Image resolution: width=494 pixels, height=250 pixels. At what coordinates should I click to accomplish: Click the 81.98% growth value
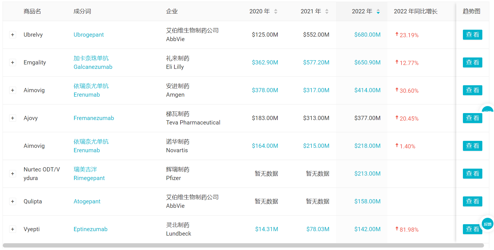point(409,230)
